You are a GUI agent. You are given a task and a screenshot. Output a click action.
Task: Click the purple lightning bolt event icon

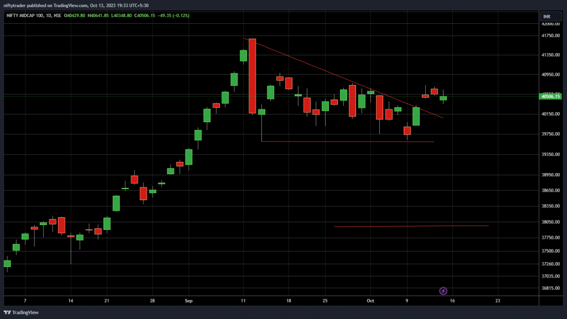coord(443,291)
